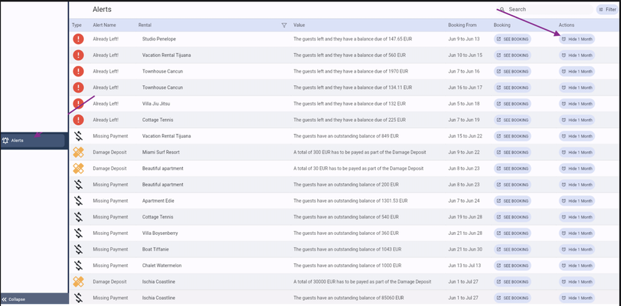Sort by the Value column header
Viewport: 621px width, 306px height.
[x=299, y=25]
